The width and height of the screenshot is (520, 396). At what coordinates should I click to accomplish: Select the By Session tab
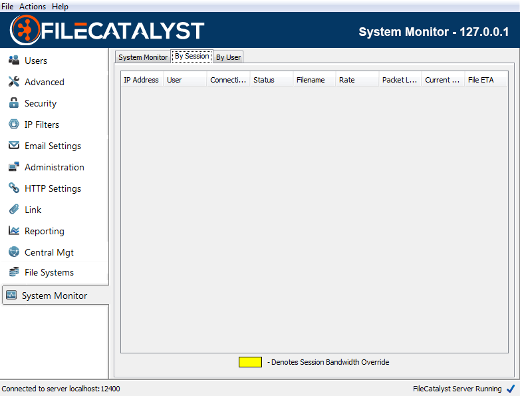click(x=192, y=56)
